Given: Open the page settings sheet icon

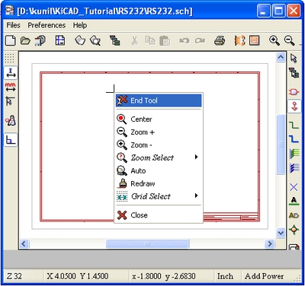Looking at the screenshot, I should click(60, 40).
